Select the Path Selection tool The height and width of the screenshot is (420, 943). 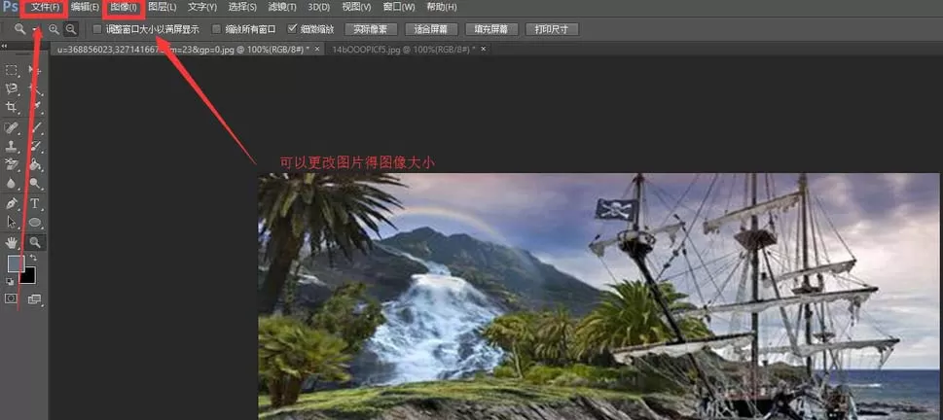[11, 223]
